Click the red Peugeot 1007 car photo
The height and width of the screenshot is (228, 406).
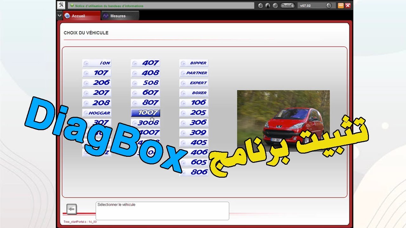point(283,121)
